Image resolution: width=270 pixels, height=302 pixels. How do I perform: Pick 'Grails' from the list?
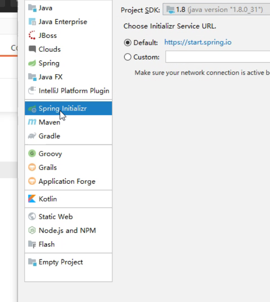[x=48, y=168]
